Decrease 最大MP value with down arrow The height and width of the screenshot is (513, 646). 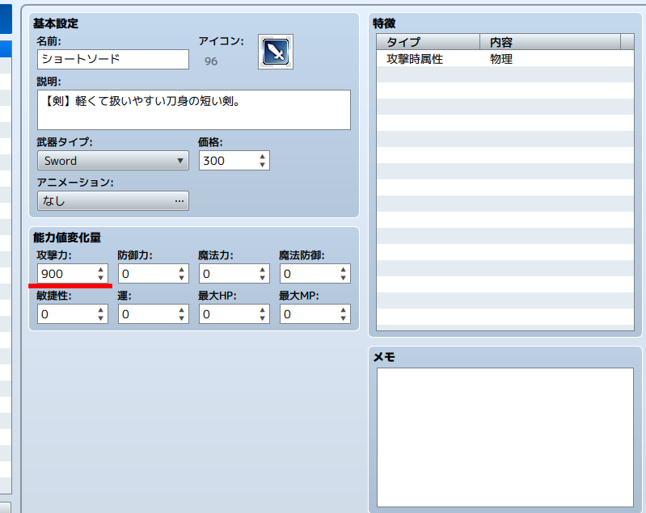[343, 318]
